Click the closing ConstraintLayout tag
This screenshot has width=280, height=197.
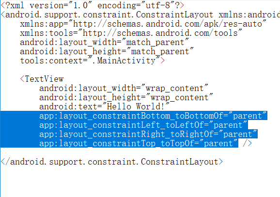[112, 162]
